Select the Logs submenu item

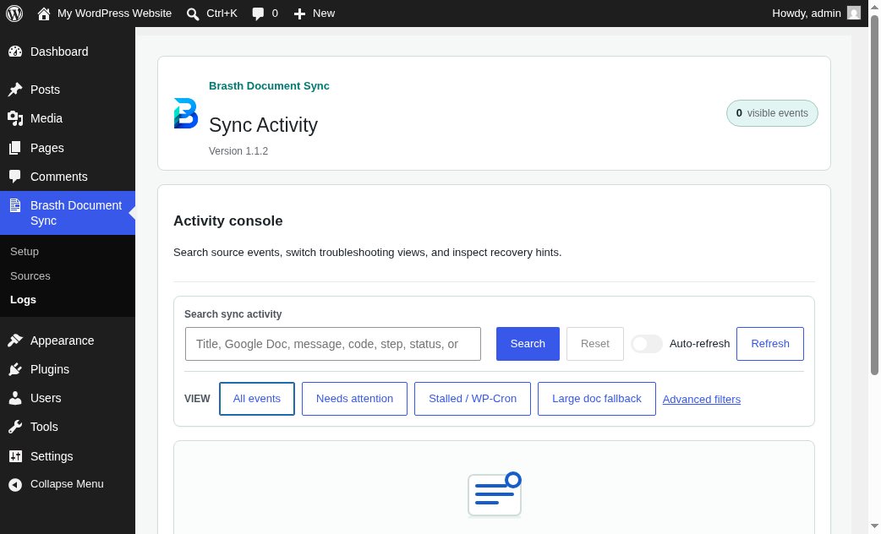click(23, 300)
